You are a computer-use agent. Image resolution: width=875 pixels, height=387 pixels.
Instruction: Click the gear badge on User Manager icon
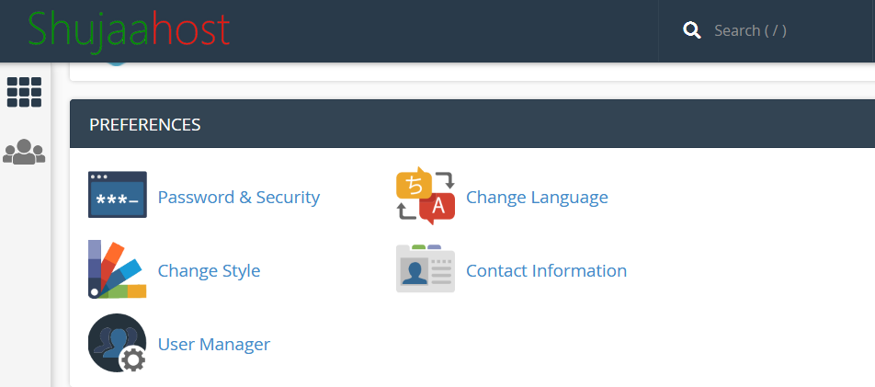(x=132, y=359)
